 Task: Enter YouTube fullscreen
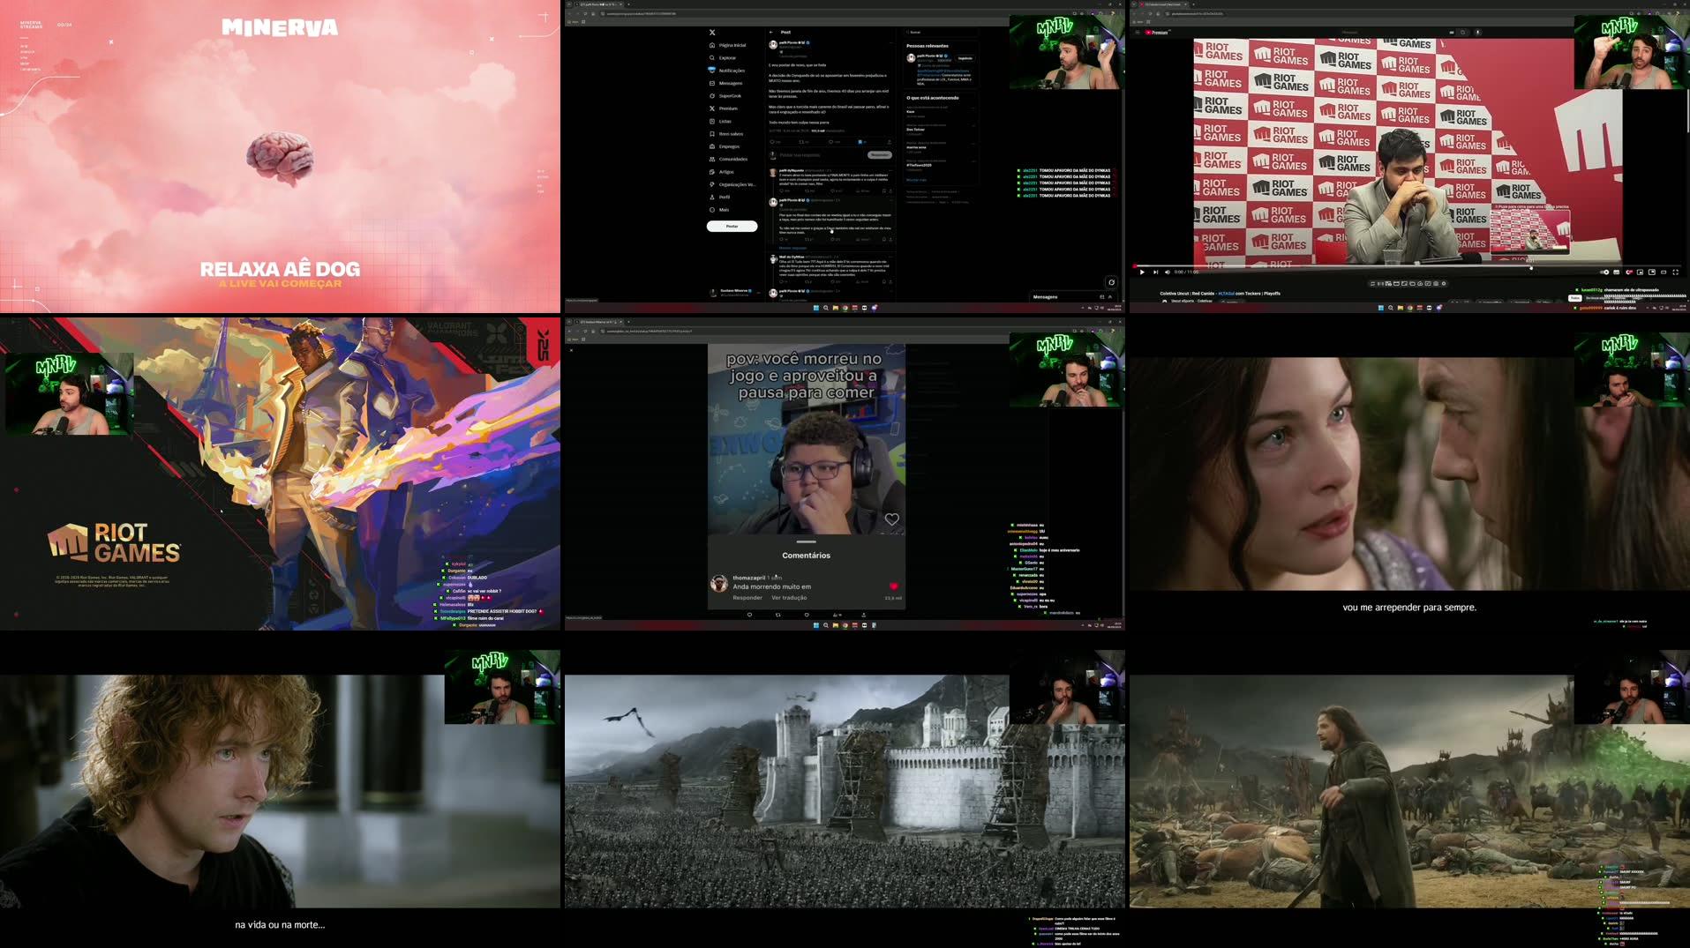[x=1676, y=272]
